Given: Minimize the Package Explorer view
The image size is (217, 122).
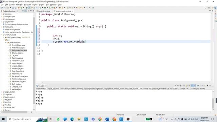Looking at the screenshot, I should (31, 11).
